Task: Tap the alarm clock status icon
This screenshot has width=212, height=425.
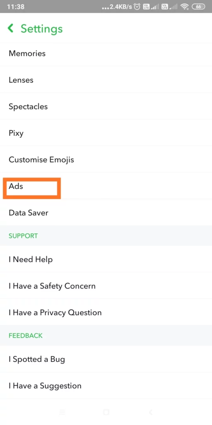Action: [137, 7]
